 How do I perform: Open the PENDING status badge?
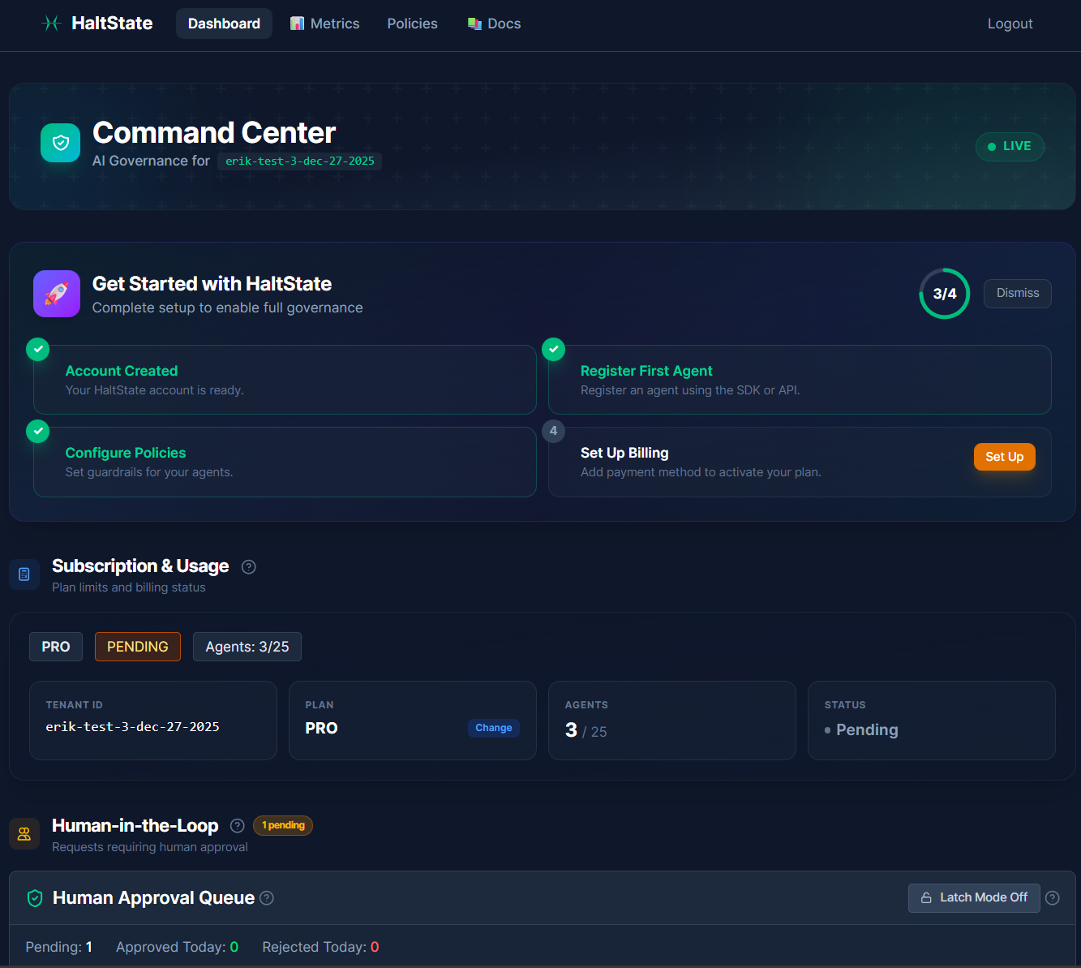pos(137,646)
